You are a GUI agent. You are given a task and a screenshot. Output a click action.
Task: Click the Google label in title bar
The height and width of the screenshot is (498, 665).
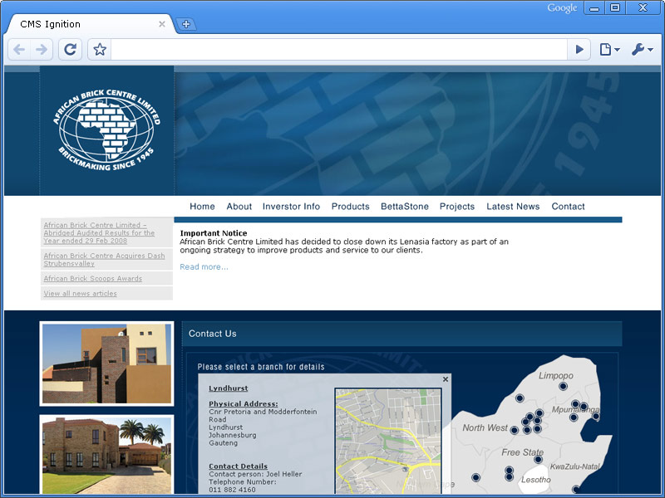coord(562,8)
